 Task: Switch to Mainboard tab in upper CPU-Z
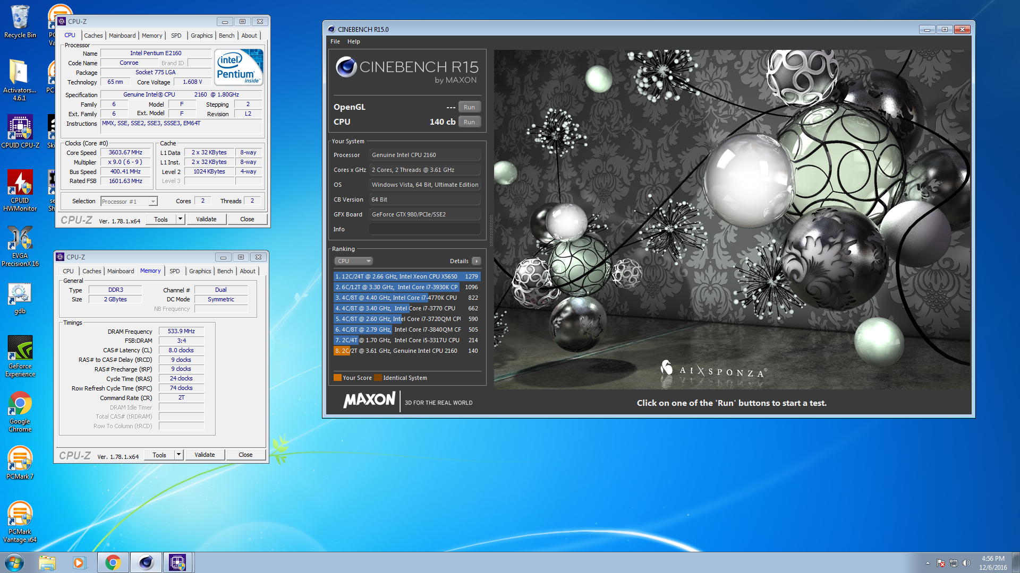pos(122,36)
